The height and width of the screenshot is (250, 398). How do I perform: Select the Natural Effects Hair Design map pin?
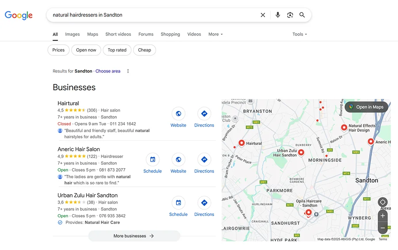[x=344, y=127]
